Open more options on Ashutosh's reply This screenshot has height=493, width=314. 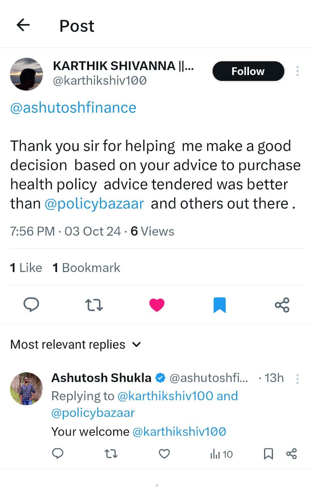[x=297, y=378]
